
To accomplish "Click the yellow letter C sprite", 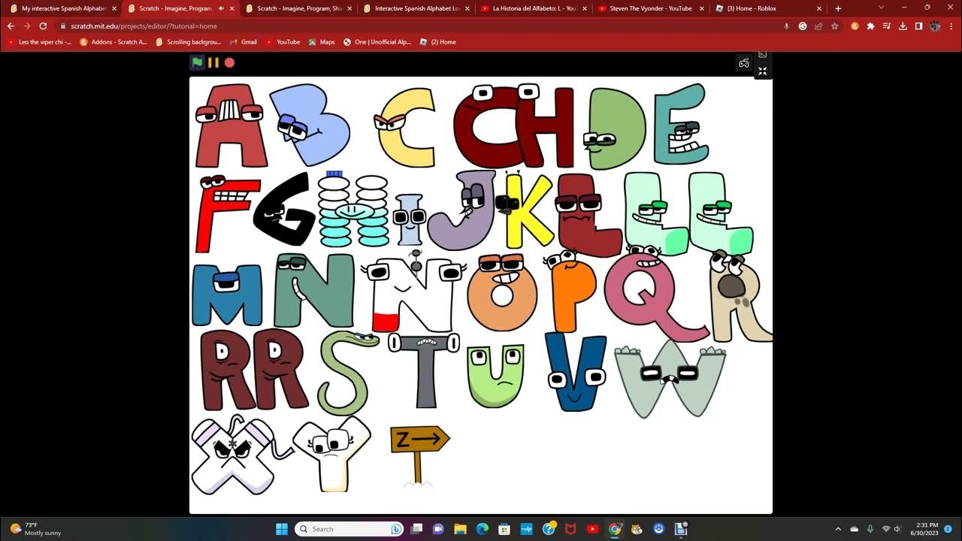I will (406, 127).
